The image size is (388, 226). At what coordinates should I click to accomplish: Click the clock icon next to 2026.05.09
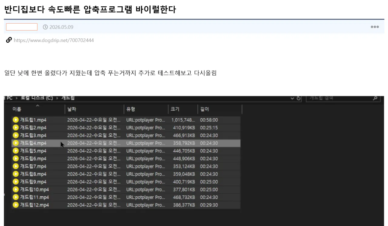pos(45,27)
